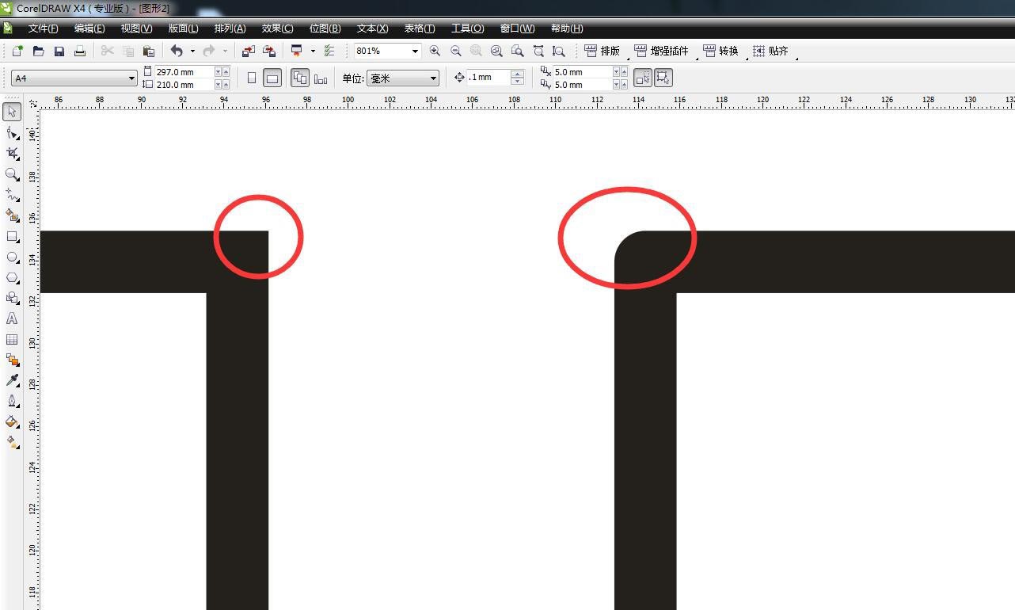The height and width of the screenshot is (610, 1015).
Task: Switch page to landscape orientation
Action: pyautogui.click(x=272, y=78)
